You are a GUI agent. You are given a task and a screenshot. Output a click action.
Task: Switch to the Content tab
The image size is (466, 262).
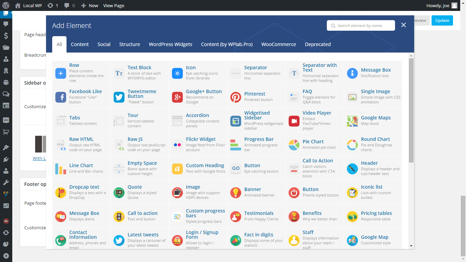coord(80,44)
